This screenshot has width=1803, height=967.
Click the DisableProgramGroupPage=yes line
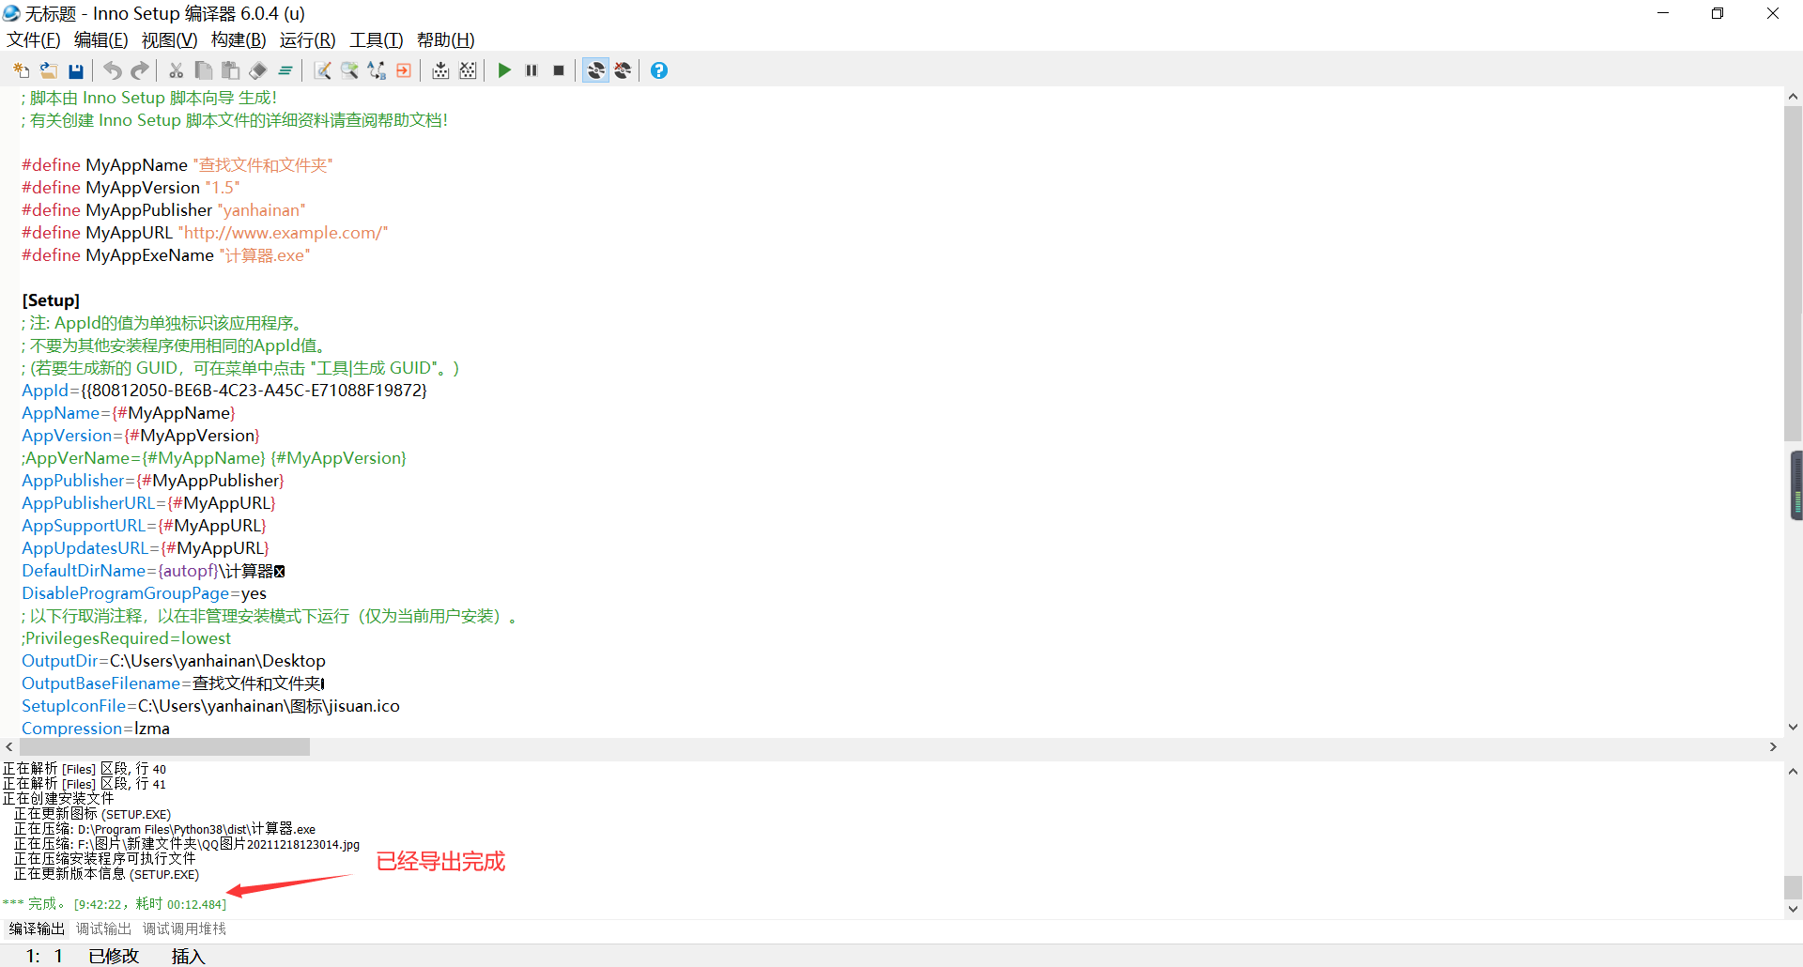coord(144,593)
